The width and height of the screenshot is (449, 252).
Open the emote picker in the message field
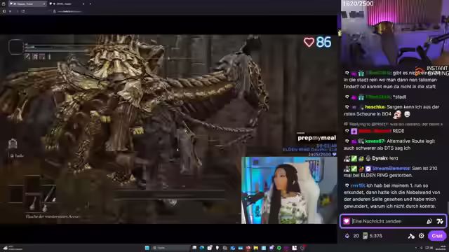[x=440, y=221]
